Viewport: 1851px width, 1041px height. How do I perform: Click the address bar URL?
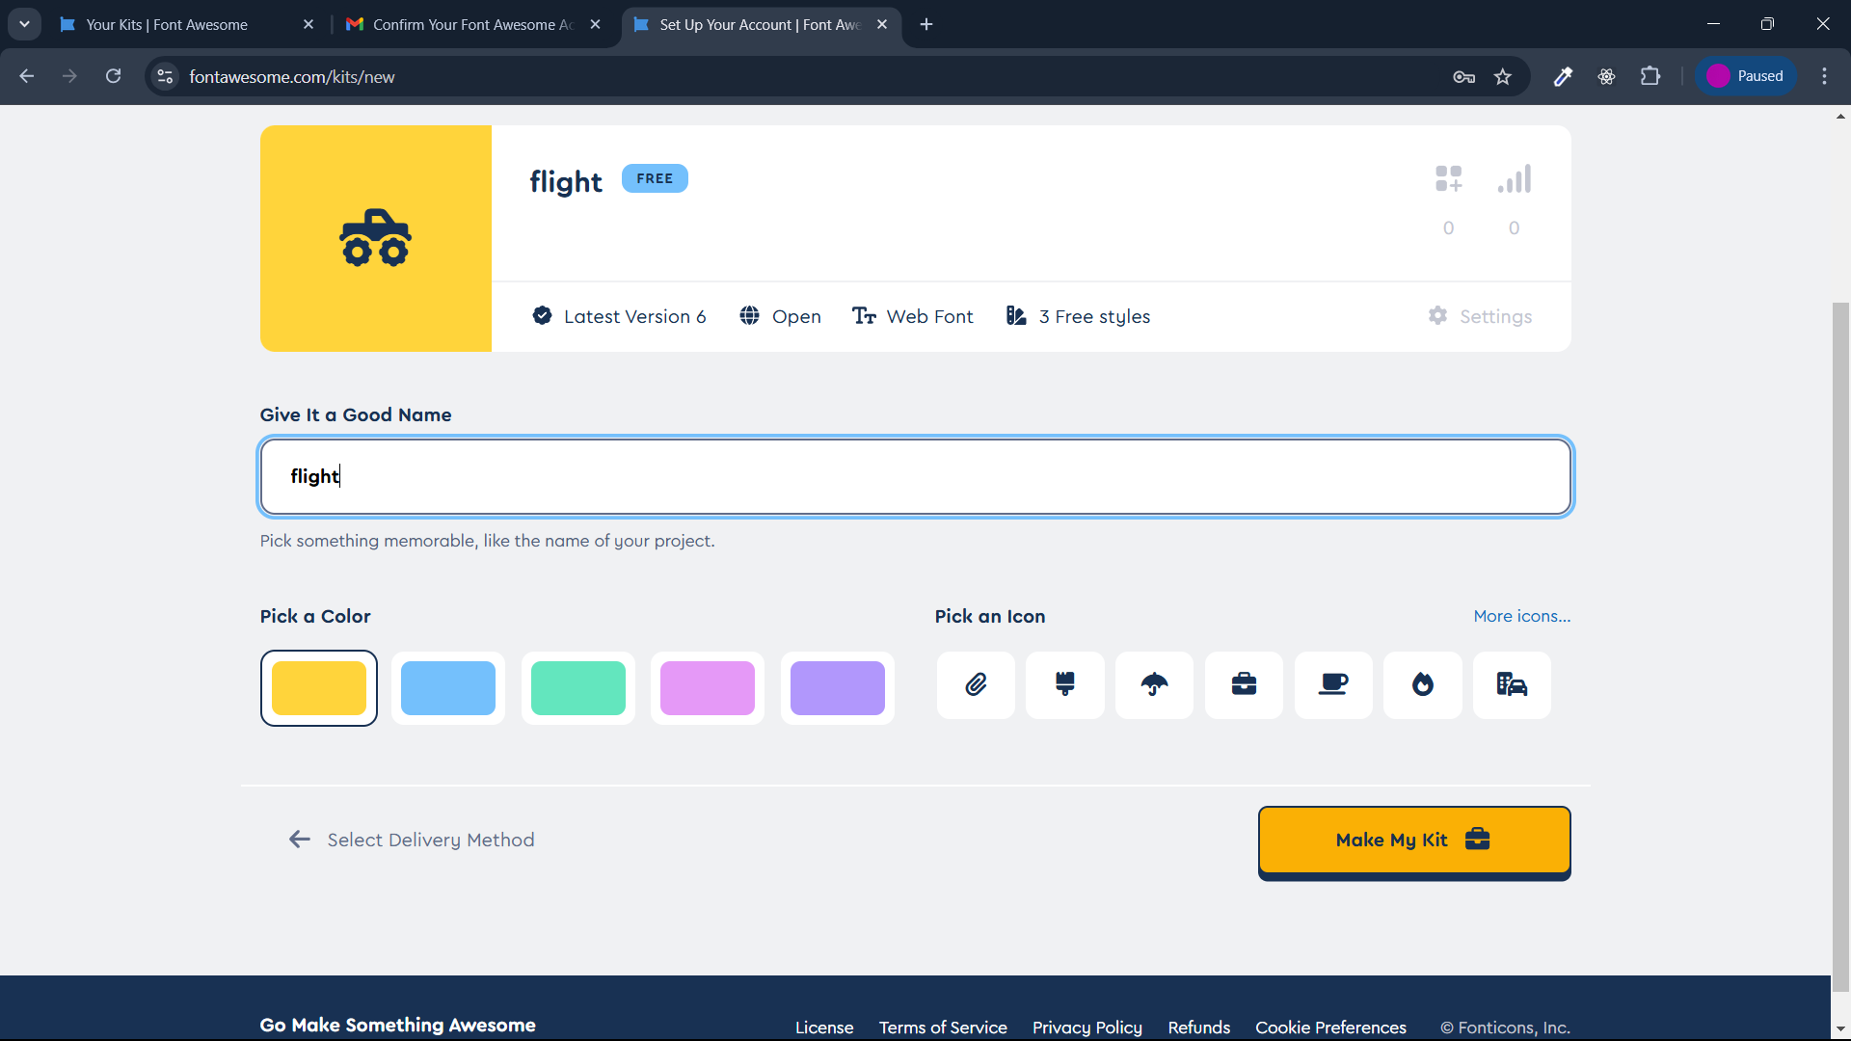tap(291, 77)
